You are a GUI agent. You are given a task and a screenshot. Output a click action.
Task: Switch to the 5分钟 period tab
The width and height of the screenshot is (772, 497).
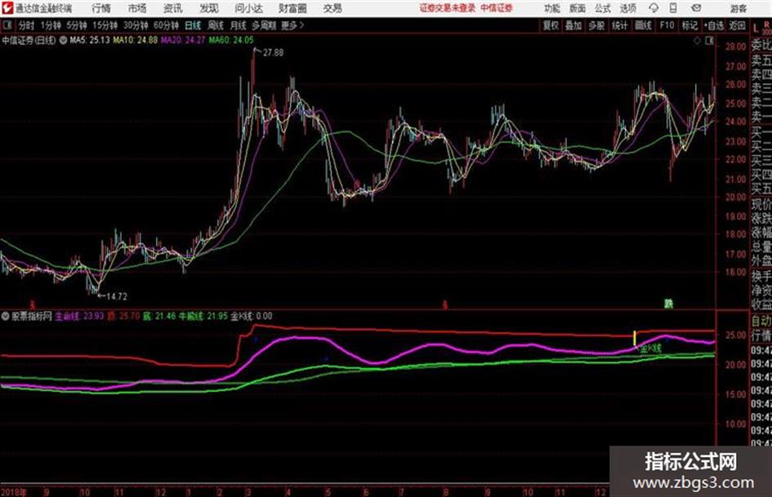tap(76, 25)
